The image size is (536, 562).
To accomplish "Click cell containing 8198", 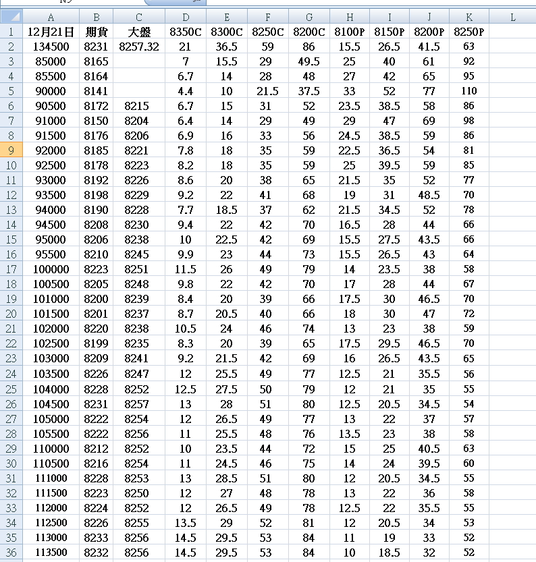I will point(96,194).
